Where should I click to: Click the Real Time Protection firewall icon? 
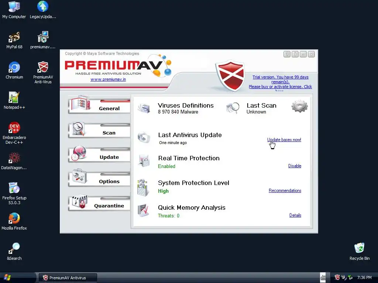[x=144, y=161]
